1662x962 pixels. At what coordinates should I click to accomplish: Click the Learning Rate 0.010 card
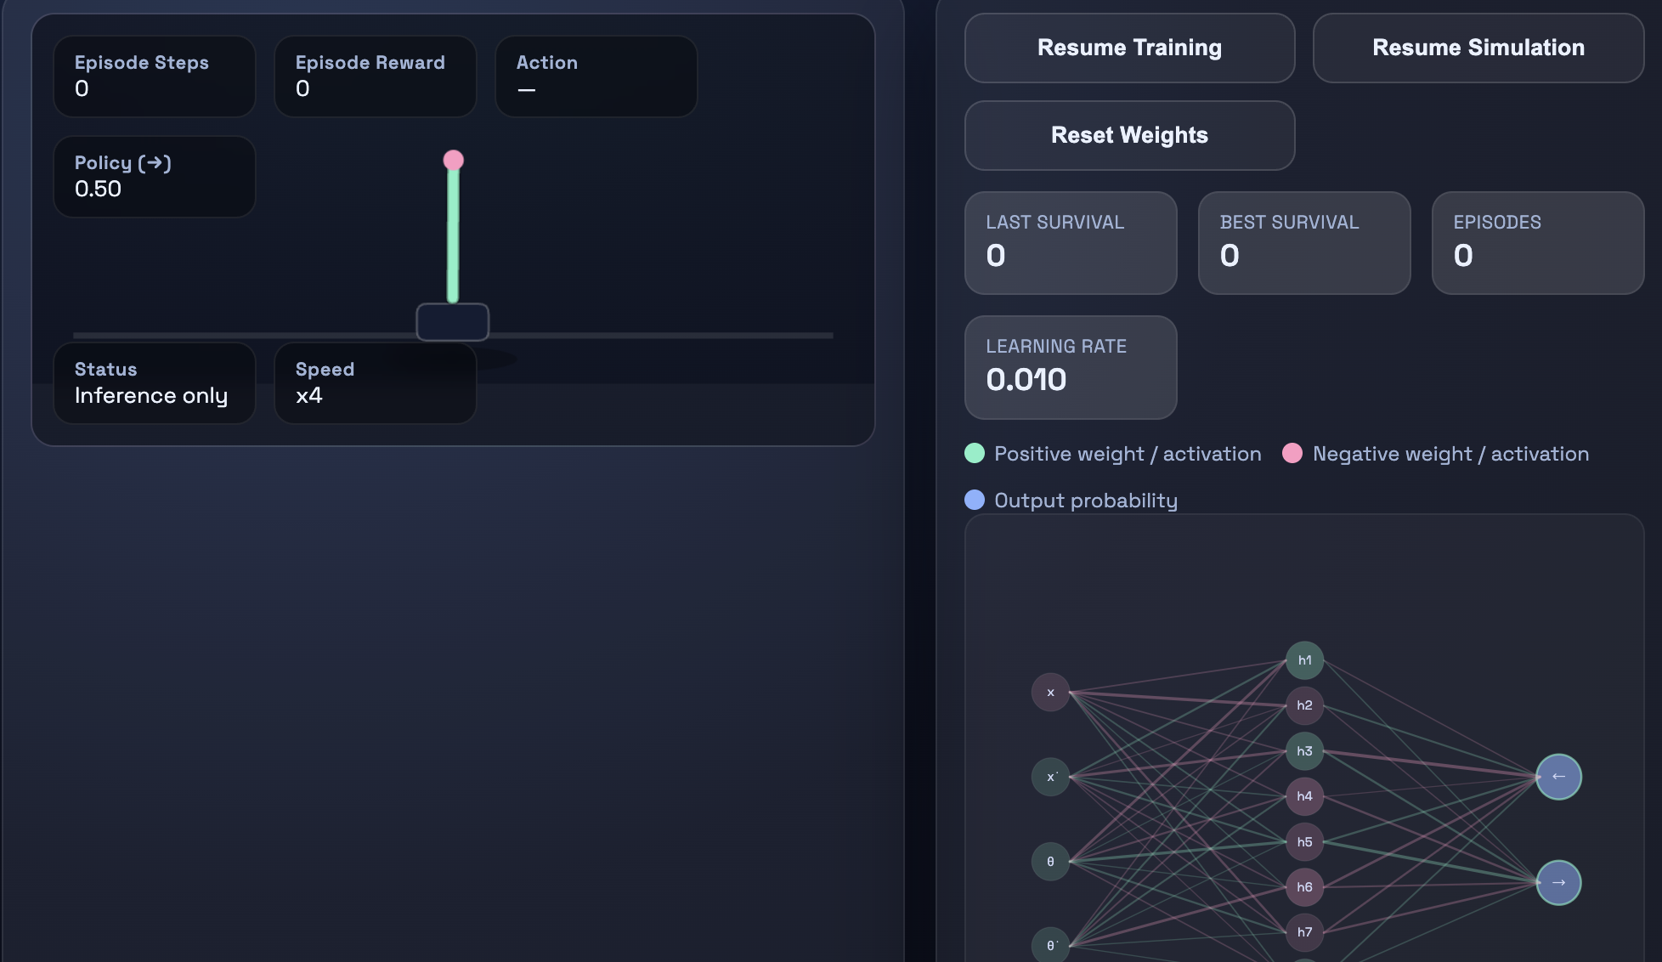[x=1070, y=367]
